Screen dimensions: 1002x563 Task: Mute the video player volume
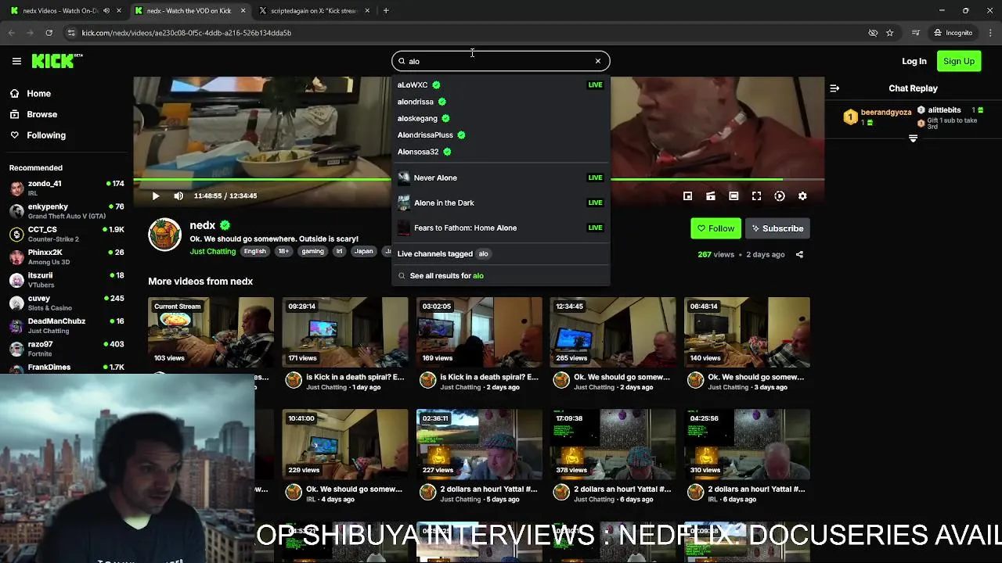178,196
